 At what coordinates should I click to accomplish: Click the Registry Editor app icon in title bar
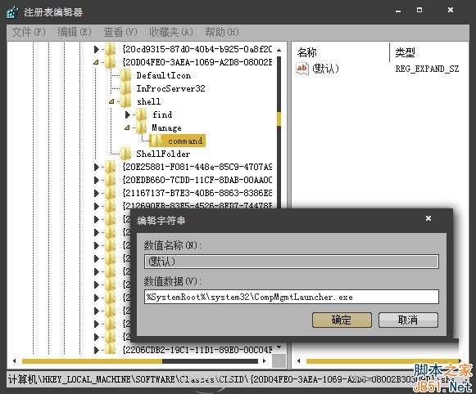click(x=13, y=12)
